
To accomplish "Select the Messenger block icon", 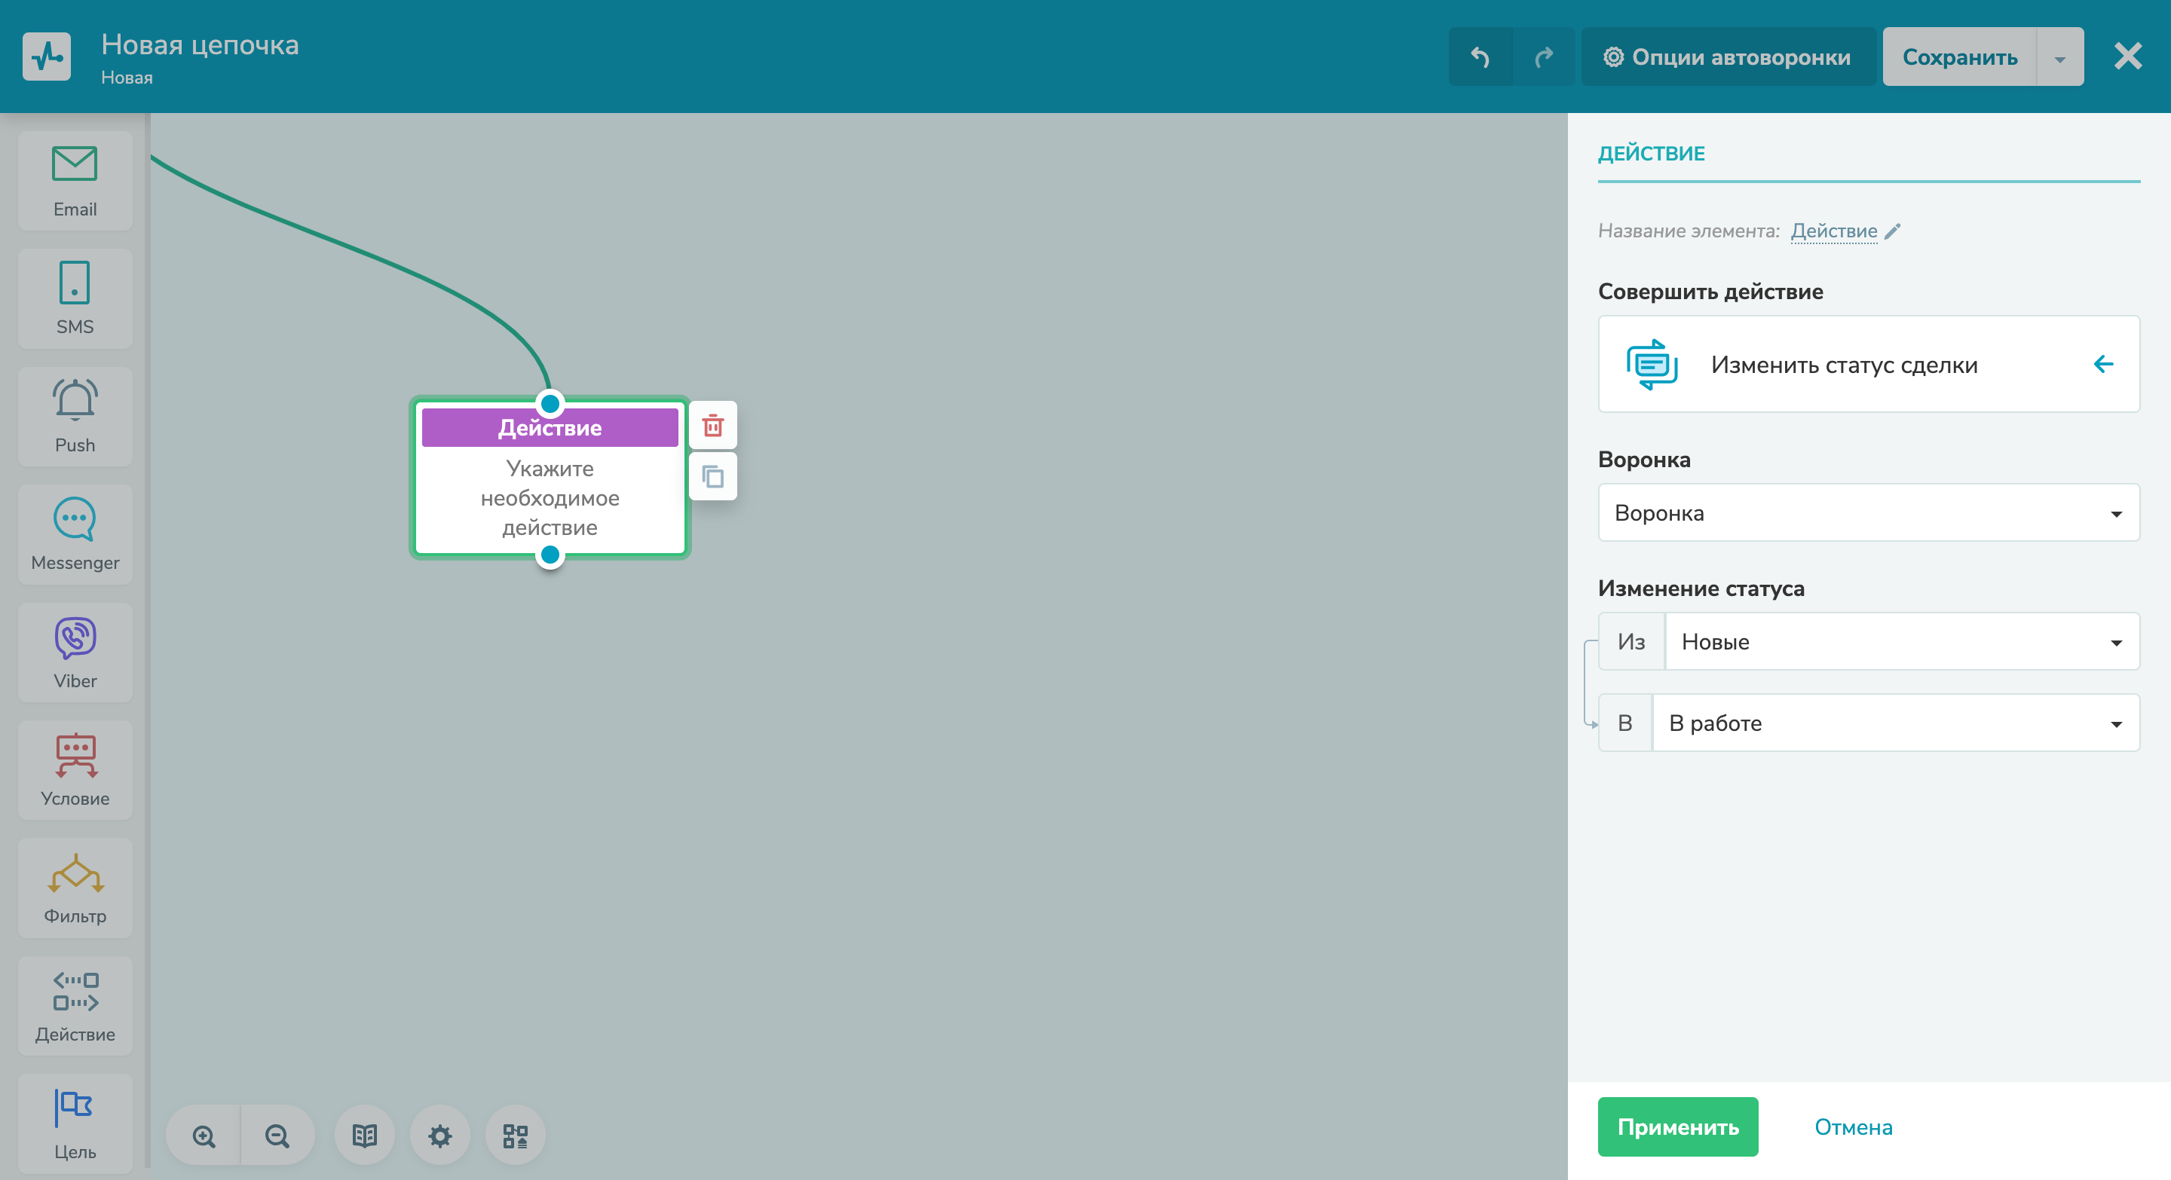I will [74, 533].
